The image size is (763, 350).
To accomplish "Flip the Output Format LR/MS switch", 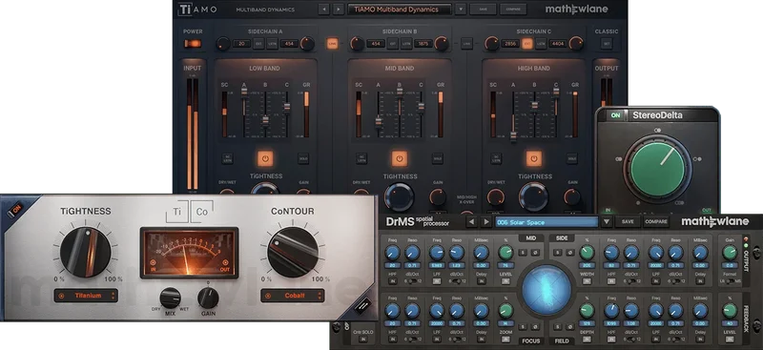I will pyautogui.click(x=730, y=281).
